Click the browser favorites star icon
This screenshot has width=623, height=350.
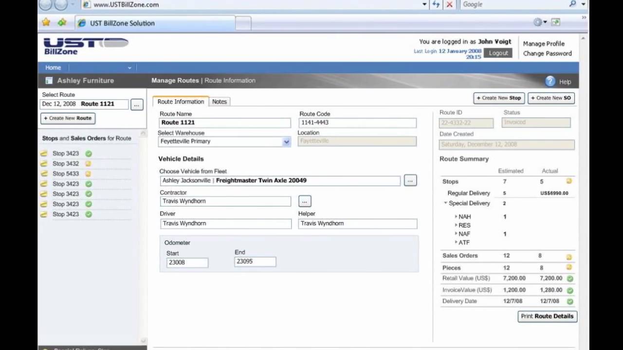pos(46,22)
